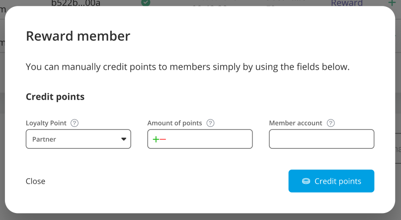Click the Member account question mark icon
Viewport: 401px width, 220px height.
tap(330, 123)
